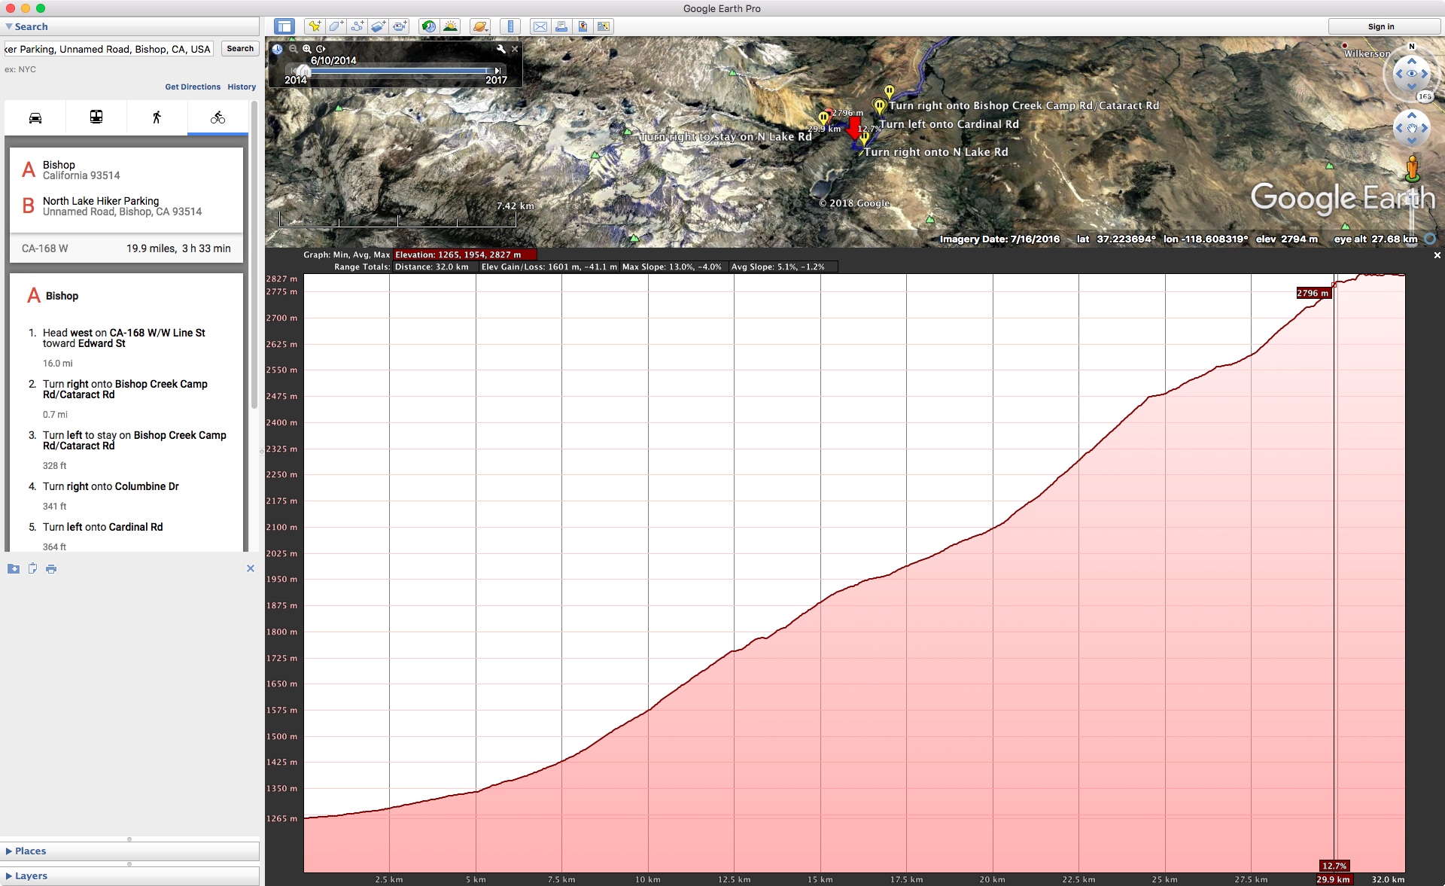Image resolution: width=1445 pixels, height=886 pixels.
Task: Toggle sunlight across the landscape
Action: [x=450, y=26]
